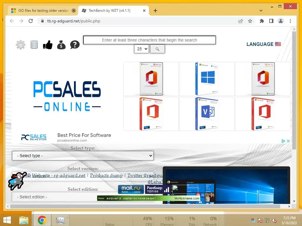This screenshot has width=302, height=226.
Task: Click the network tray icon
Action: coord(267,220)
